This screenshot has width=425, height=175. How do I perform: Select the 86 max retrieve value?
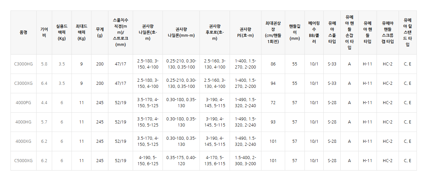coord(273,64)
